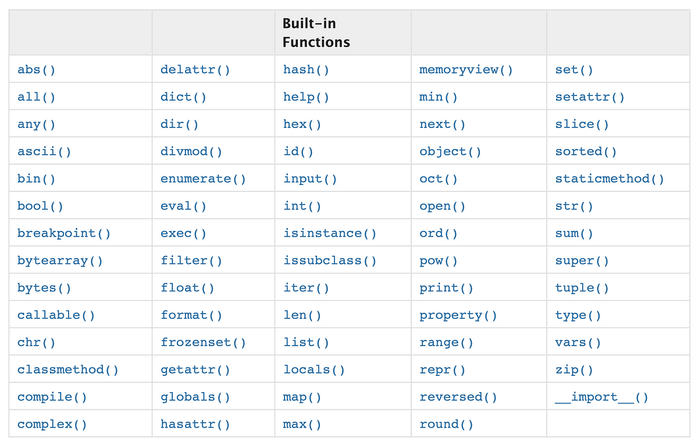
Task: Click the hex() link
Action: tap(302, 124)
